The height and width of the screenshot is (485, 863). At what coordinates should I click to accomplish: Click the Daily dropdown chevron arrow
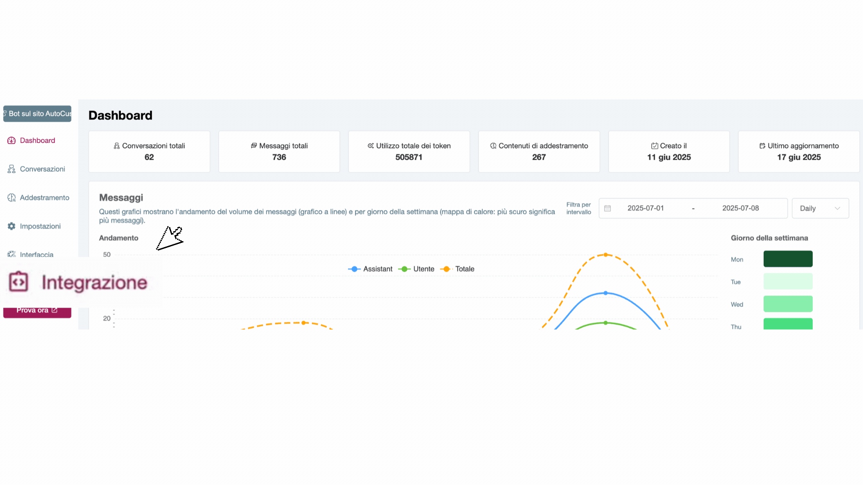837,208
